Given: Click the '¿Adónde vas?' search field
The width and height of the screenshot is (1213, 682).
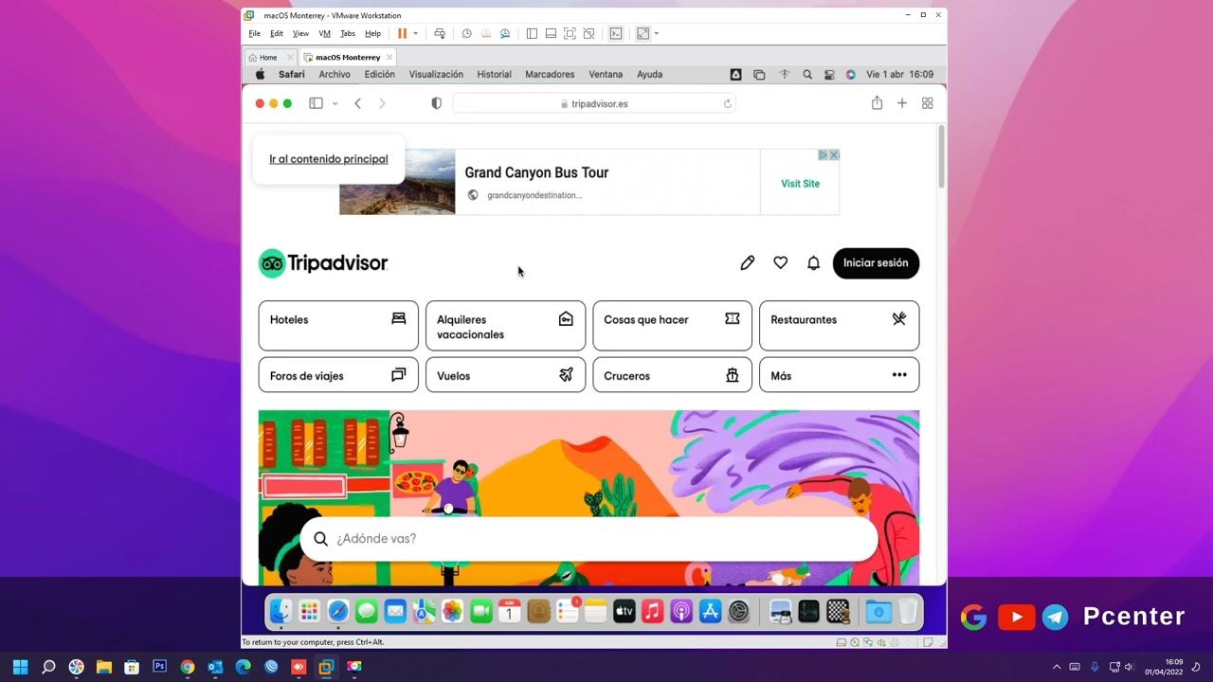Looking at the screenshot, I should point(588,538).
